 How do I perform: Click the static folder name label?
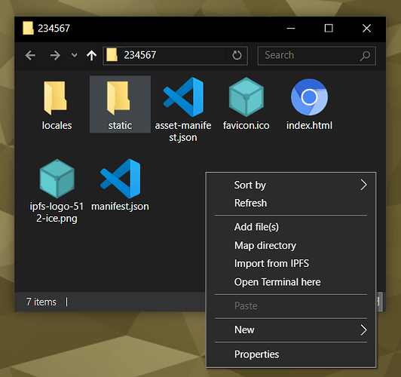tap(120, 126)
